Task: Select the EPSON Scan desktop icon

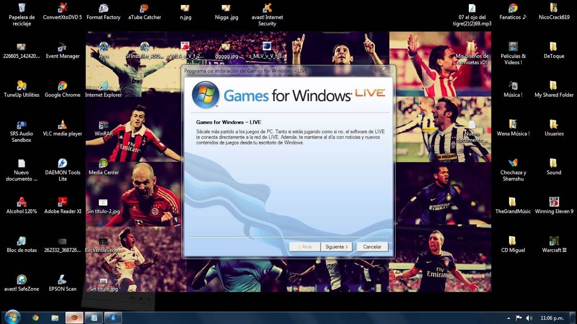Action: tap(63, 283)
